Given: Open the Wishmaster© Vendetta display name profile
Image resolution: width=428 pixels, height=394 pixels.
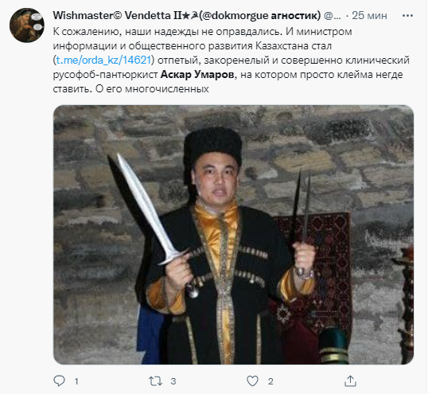Looking at the screenshot, I should 119,16.
